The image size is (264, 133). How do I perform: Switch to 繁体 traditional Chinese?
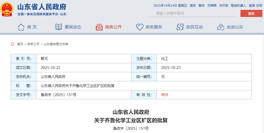tap(201, 5)
